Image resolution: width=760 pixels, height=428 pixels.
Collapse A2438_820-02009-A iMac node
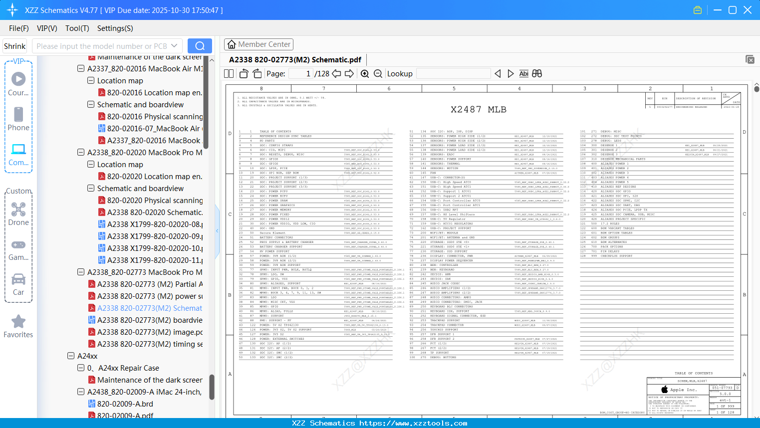pos(81,392)
